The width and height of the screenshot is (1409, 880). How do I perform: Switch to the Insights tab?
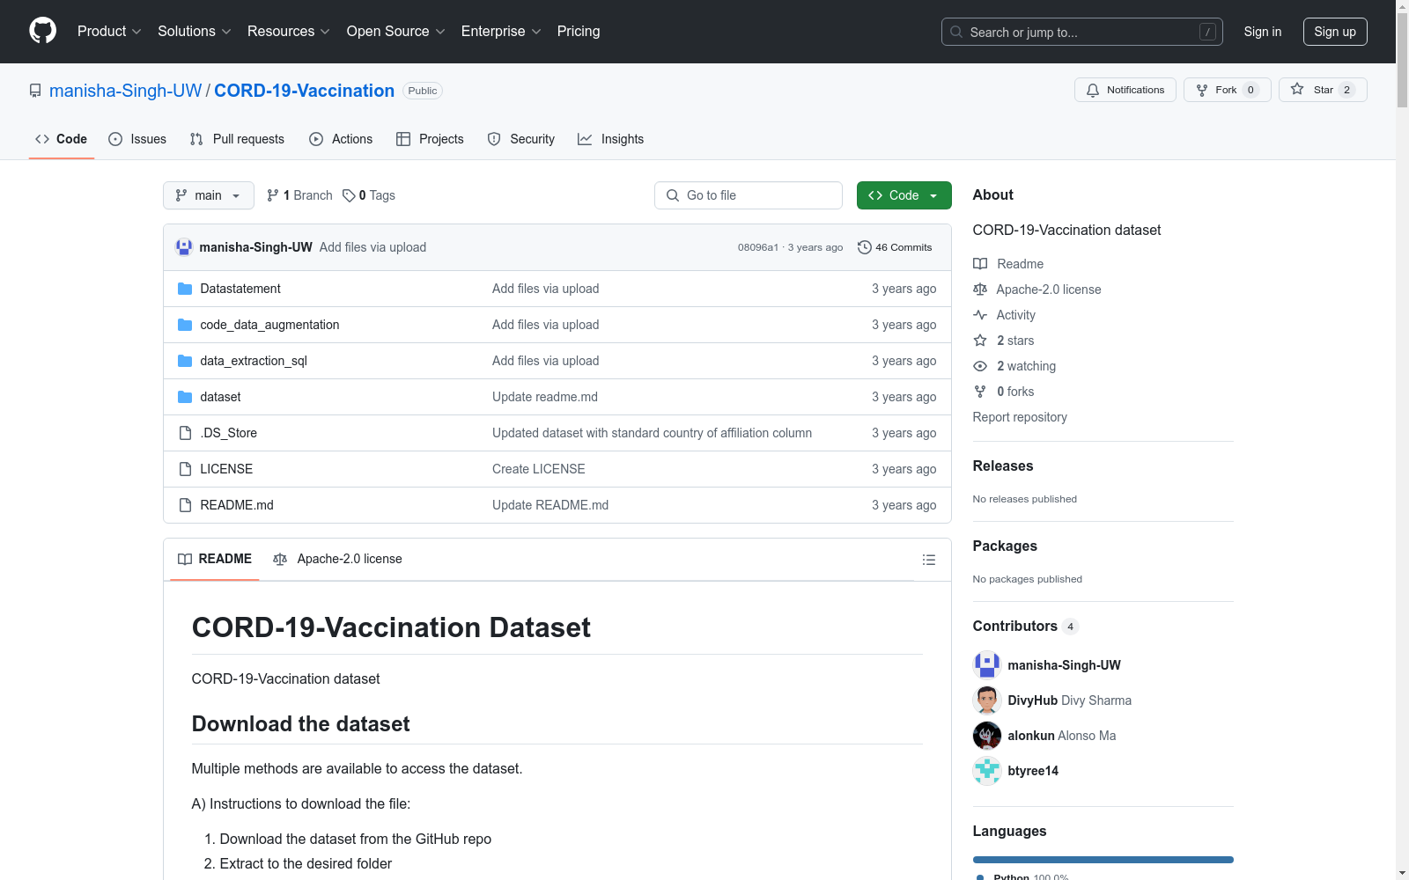pos(611,139)
